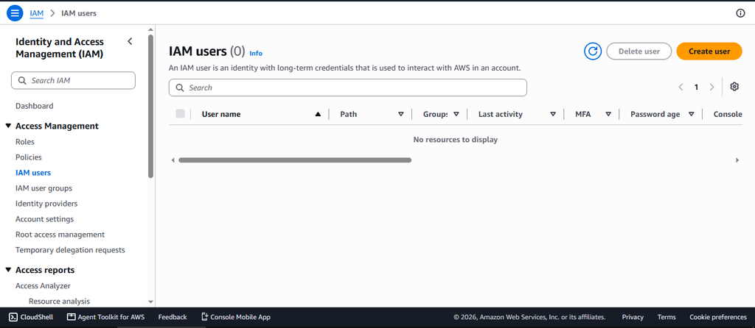Open Agent Toolkit for AWS icon
The image size is (755, 328).
tap(72, 317)
